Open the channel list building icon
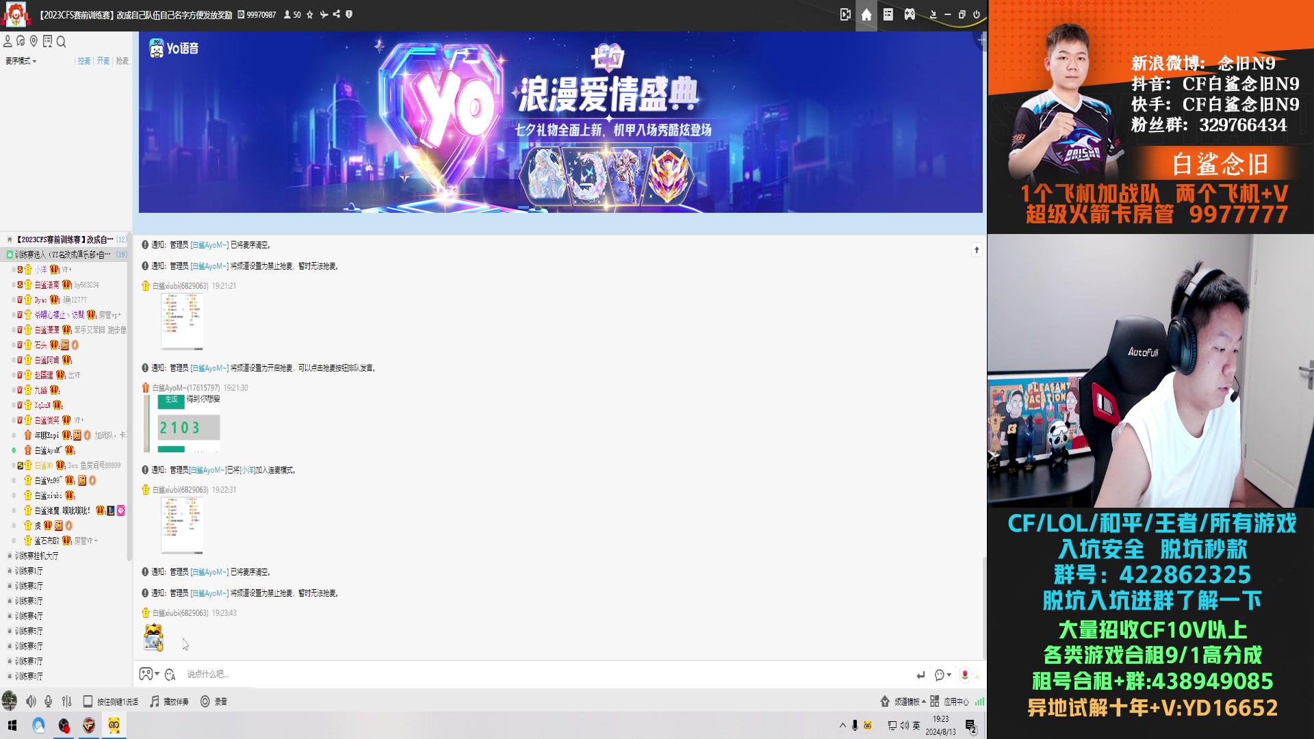Viewport: 1314px width, 739px height. click(x=47, y=41)
